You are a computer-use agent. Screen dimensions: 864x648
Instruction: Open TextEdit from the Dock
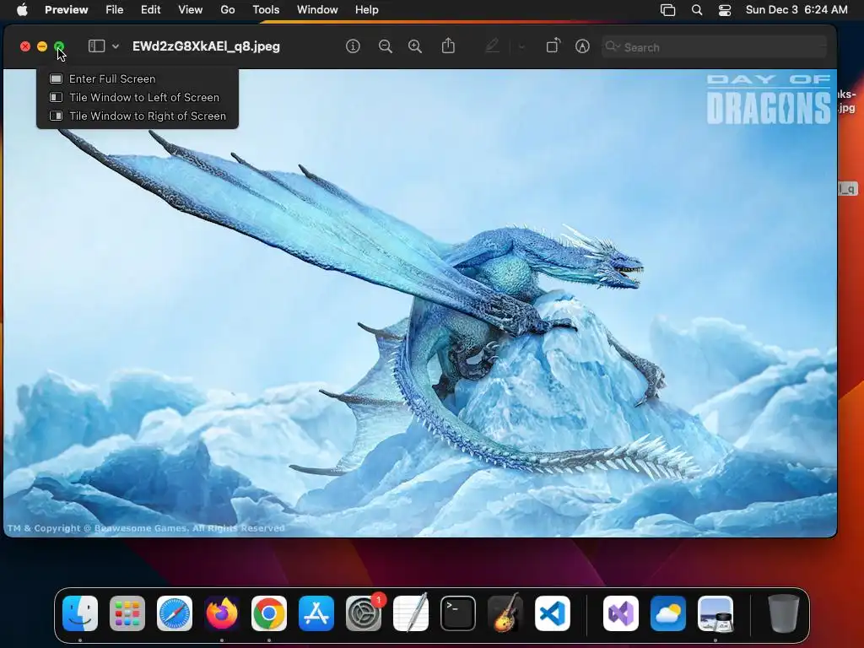pyautogui.click(x=411, y=613)
